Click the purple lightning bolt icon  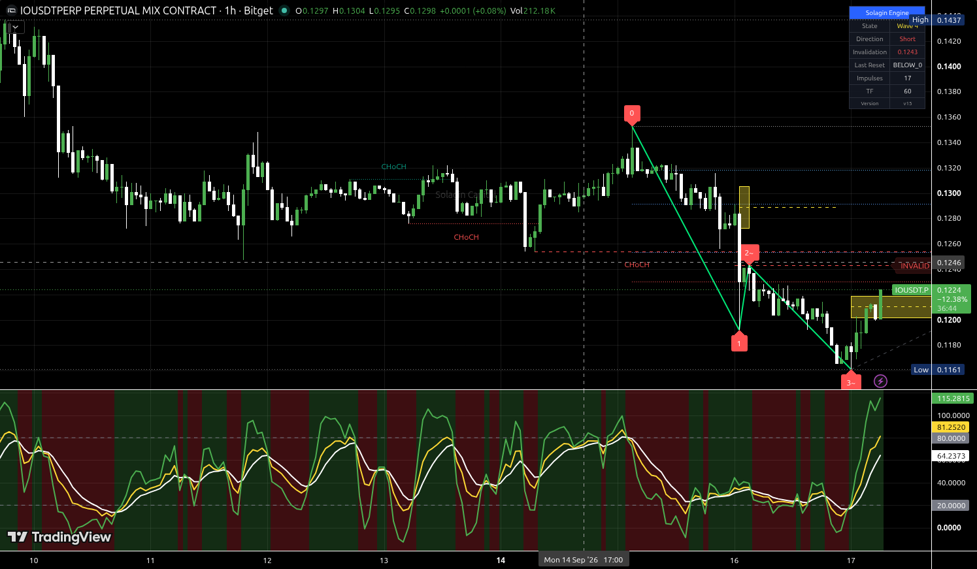coord(880,381)
